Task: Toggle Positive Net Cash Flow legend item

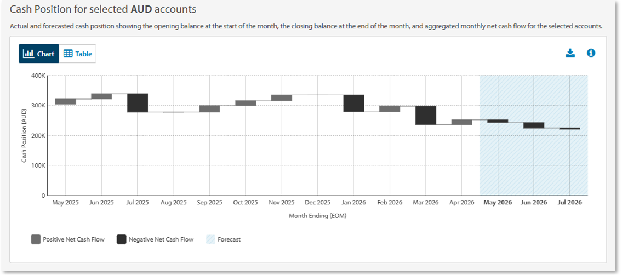Action: [68, 239]
